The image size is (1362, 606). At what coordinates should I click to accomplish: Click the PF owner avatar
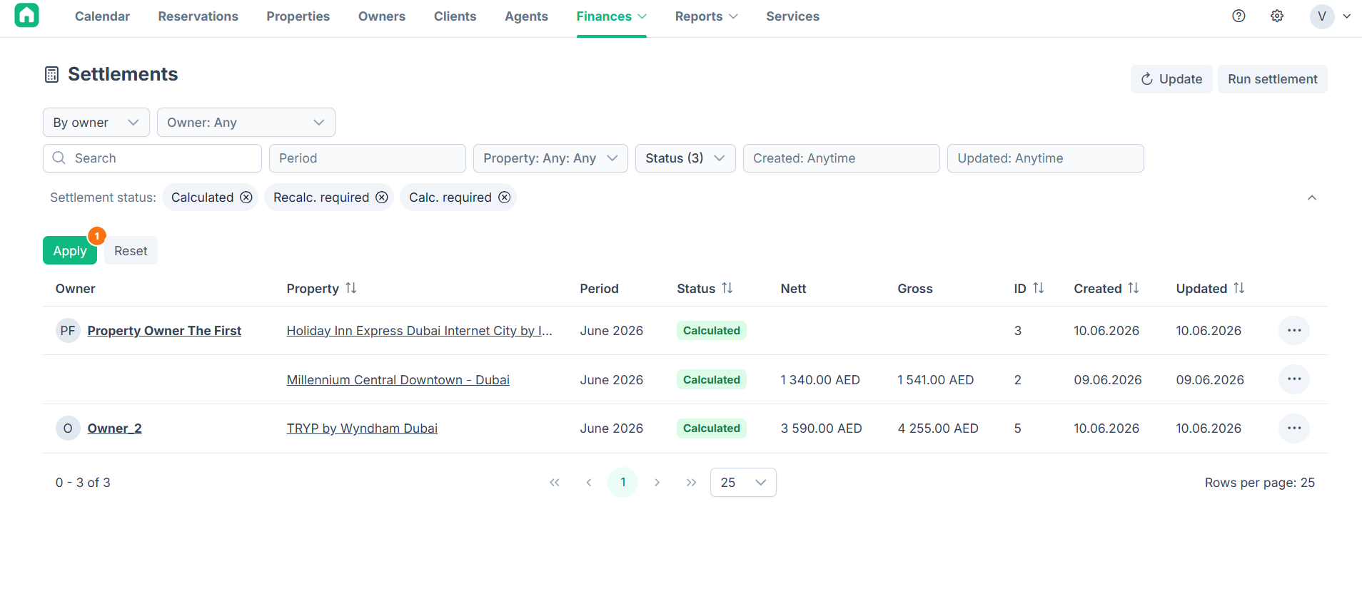pos(68,331)
